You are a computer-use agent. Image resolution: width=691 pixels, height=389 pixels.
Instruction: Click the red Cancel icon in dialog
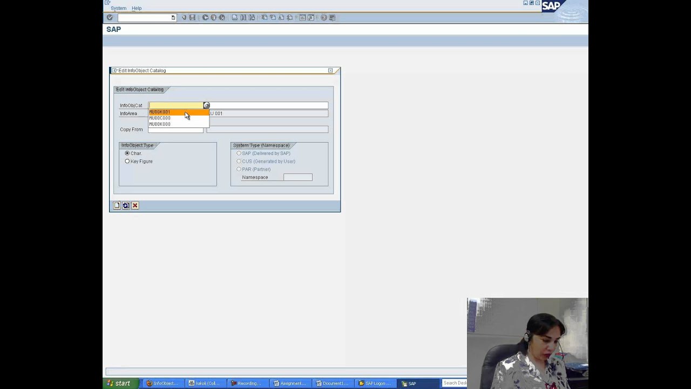pyautogui.click(x=135, y=205)
